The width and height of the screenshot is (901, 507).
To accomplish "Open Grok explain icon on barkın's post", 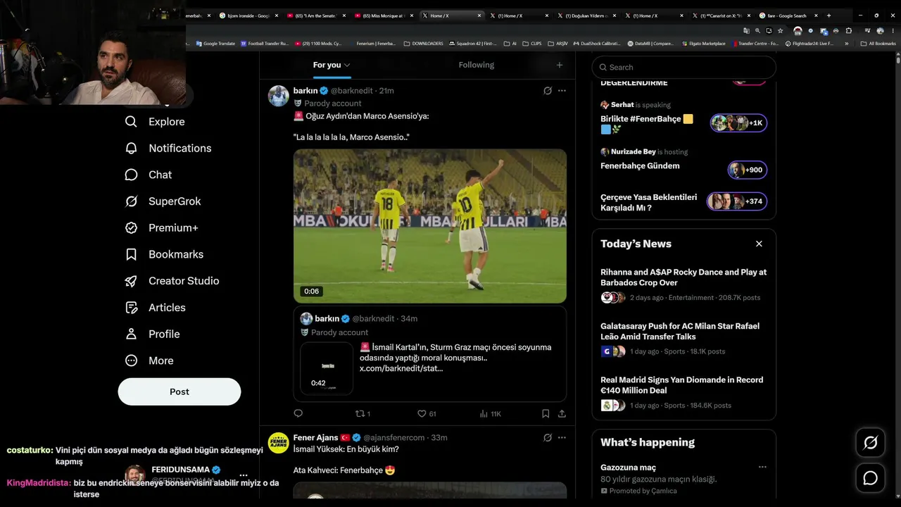I will 547,91.
